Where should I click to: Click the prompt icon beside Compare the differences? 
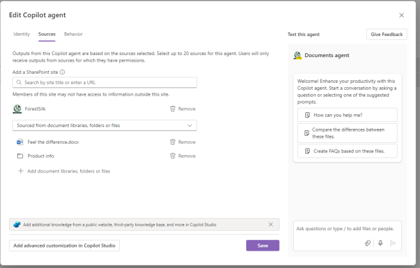(307, 133)
